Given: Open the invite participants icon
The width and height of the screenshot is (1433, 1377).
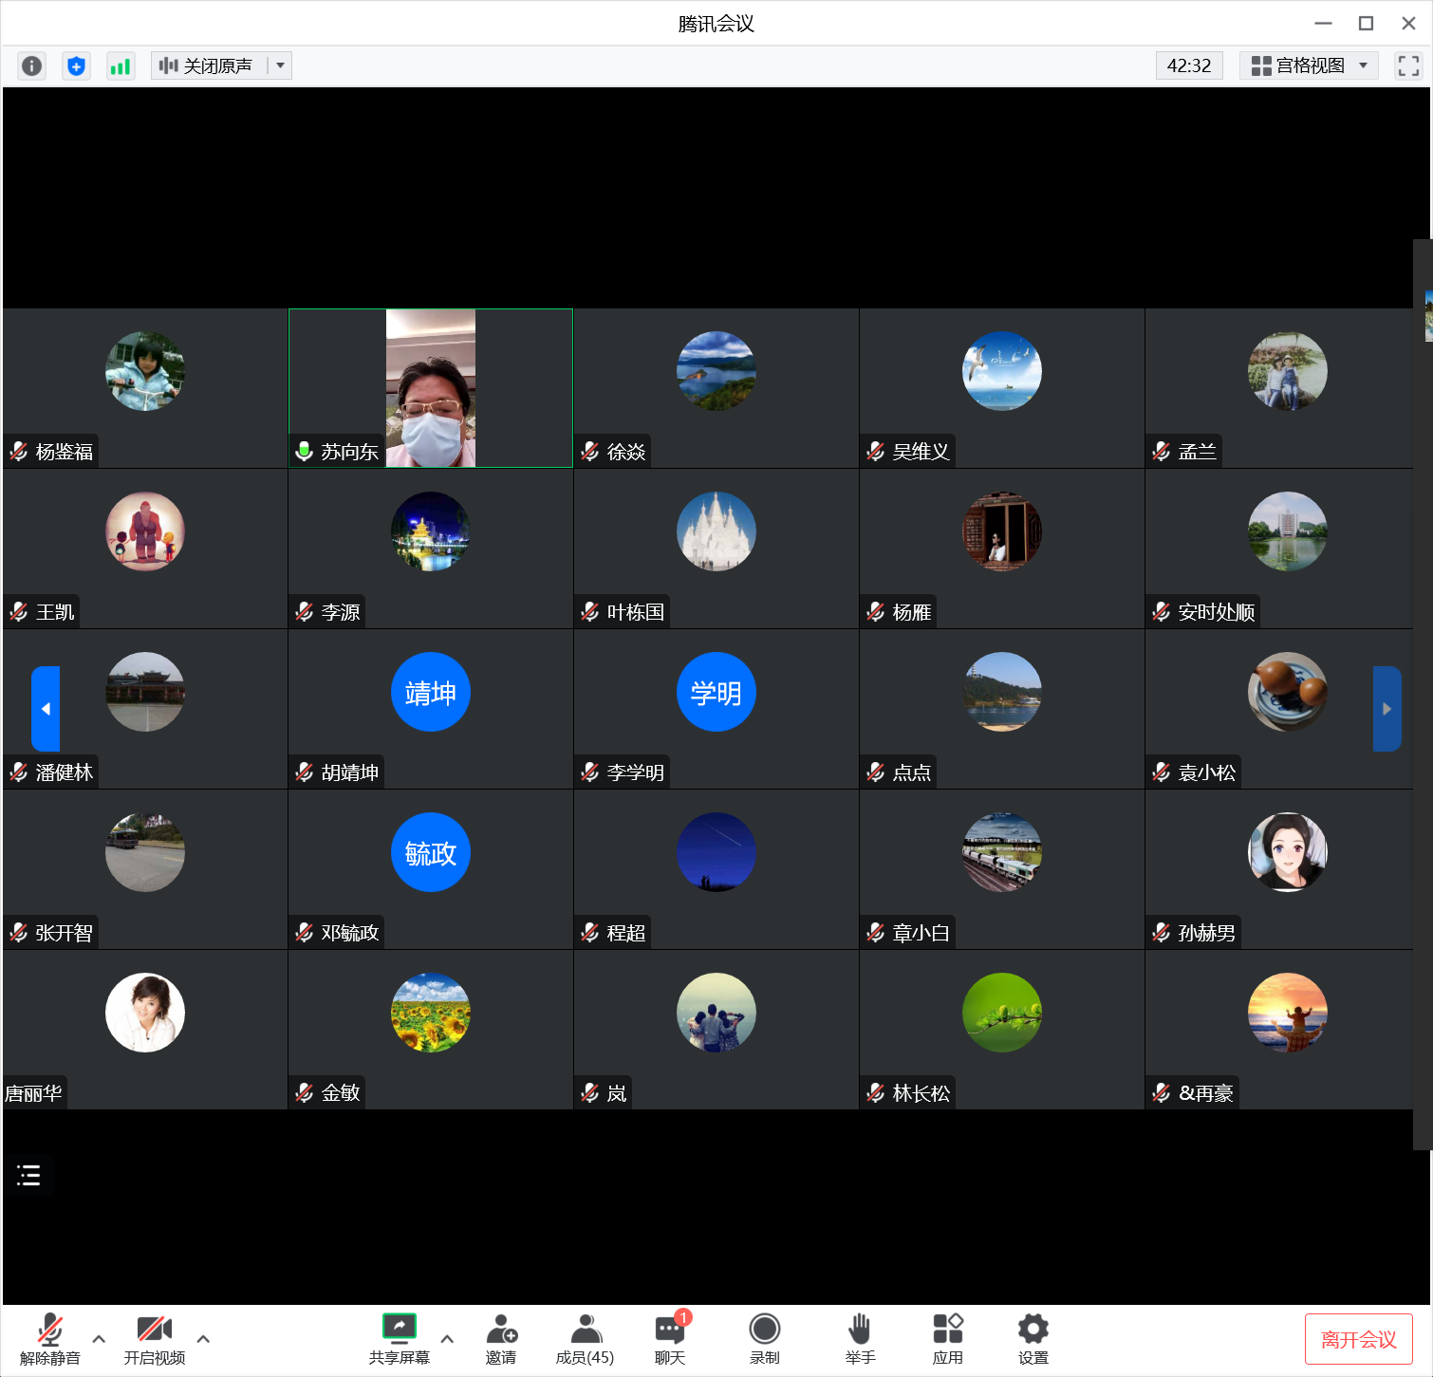Looking at the screenshot, I should pyautogui.click(x=501, y=1338).
